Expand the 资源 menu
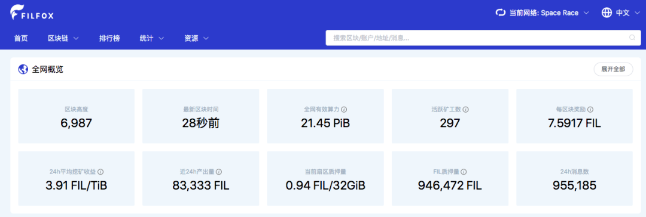Screen dimensions: 646x217 [197, 38]
